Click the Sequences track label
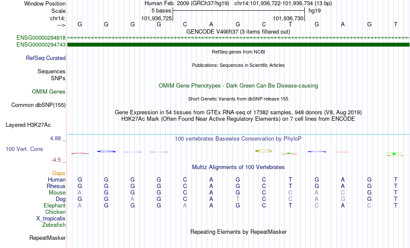The height and width of the screenshot is (248, 410). point(51,71)
